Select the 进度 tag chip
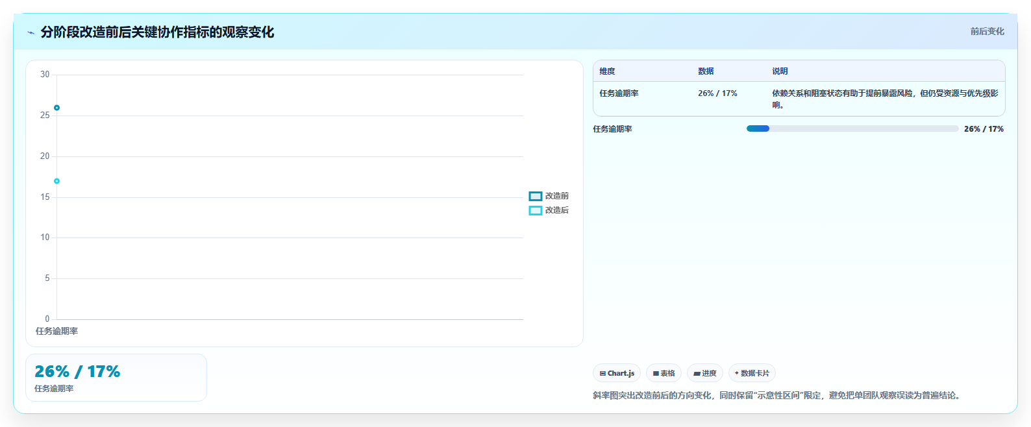 point(705,373)
